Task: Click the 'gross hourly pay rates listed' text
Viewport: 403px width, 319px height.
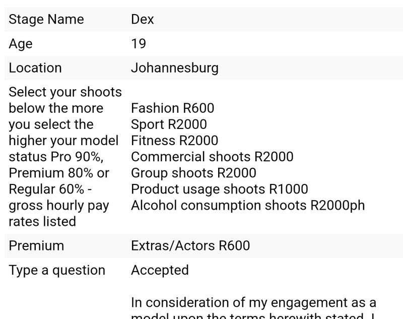Action: (59, 214)
